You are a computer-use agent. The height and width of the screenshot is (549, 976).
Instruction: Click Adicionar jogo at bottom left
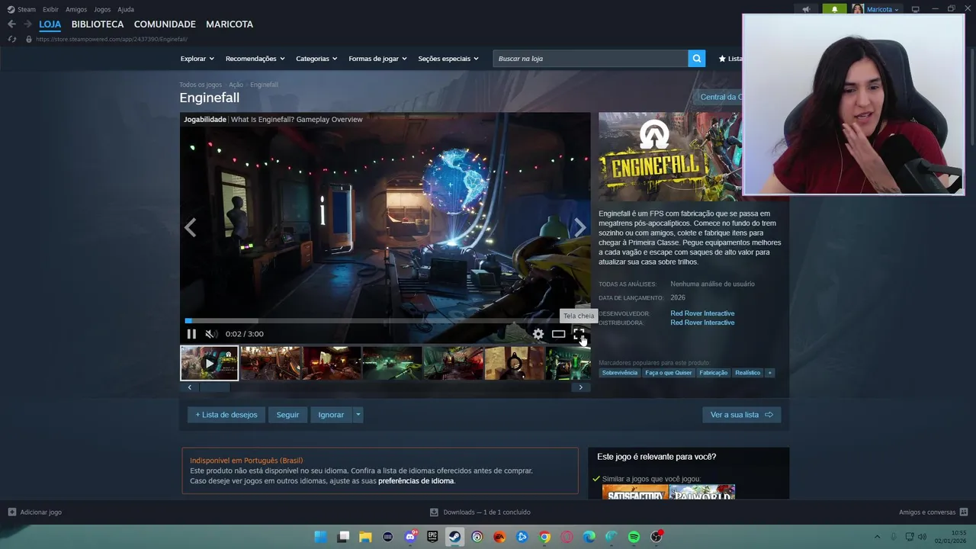pyautogui.click(x=35, y=512)
